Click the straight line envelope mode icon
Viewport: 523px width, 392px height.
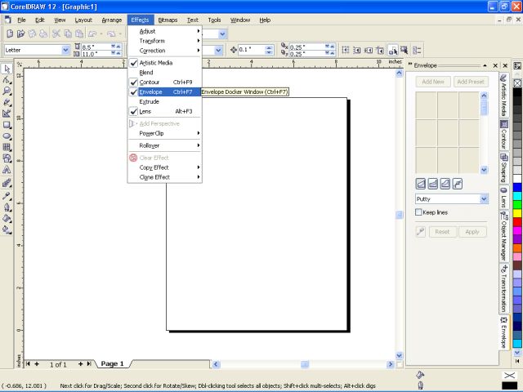pos(421,184)
